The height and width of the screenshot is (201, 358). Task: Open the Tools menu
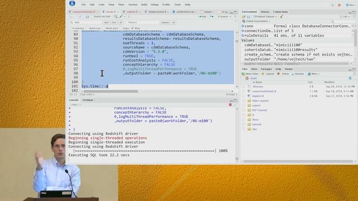(x=177, y=4)
